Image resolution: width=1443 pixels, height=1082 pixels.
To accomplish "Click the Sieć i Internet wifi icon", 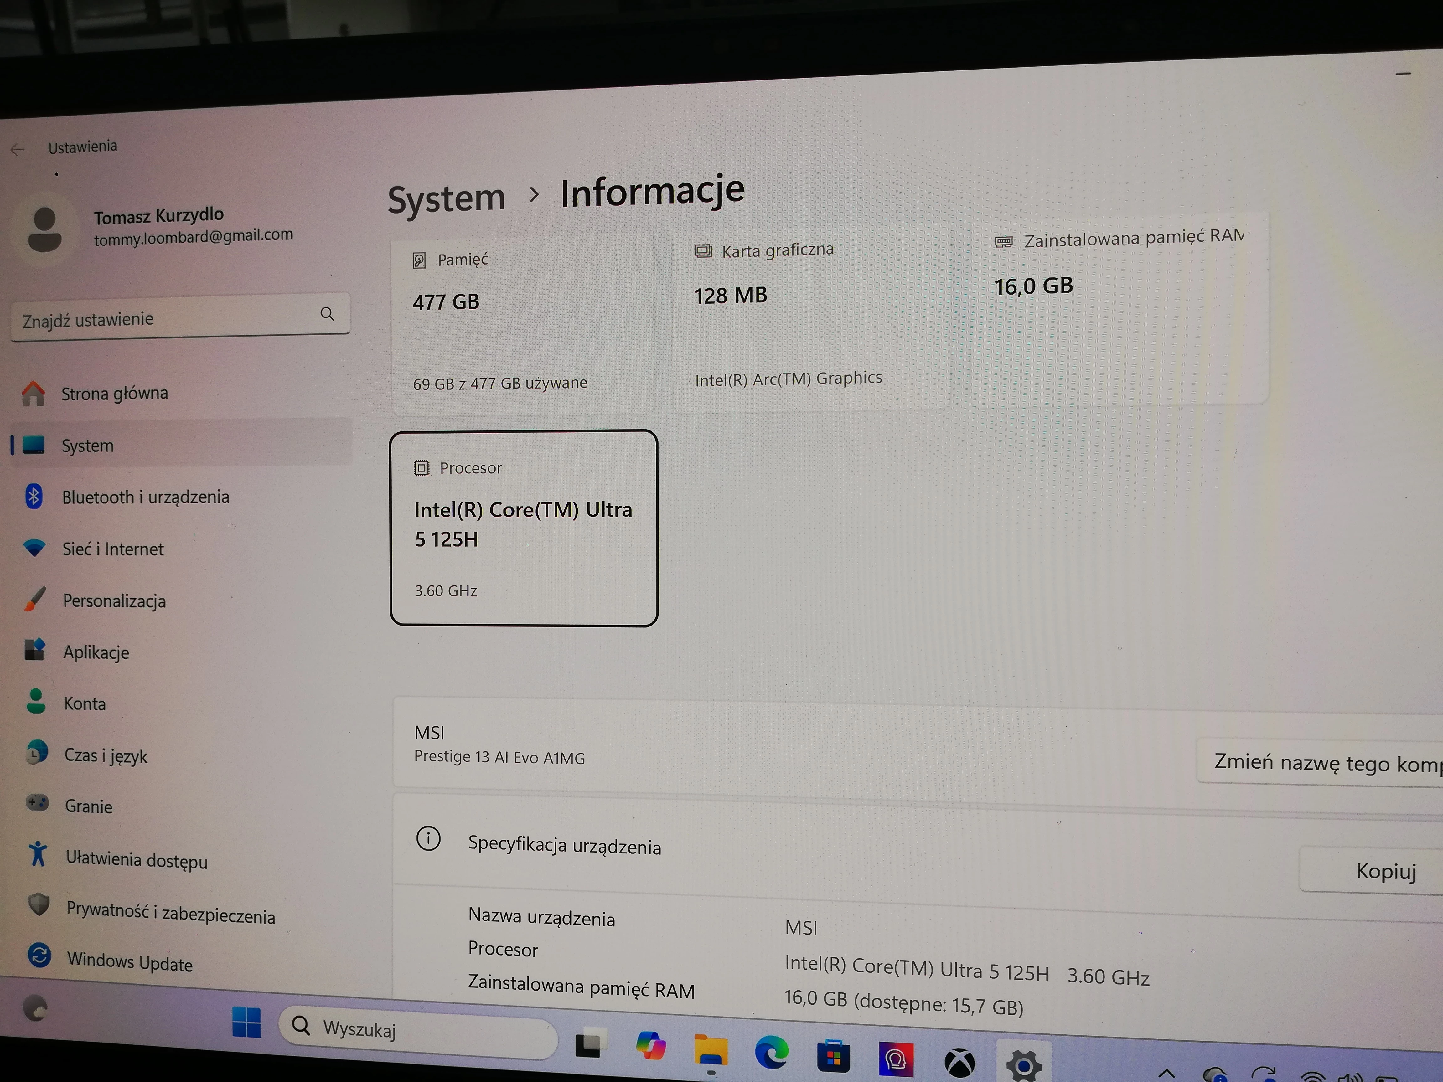I will (34, 548).
